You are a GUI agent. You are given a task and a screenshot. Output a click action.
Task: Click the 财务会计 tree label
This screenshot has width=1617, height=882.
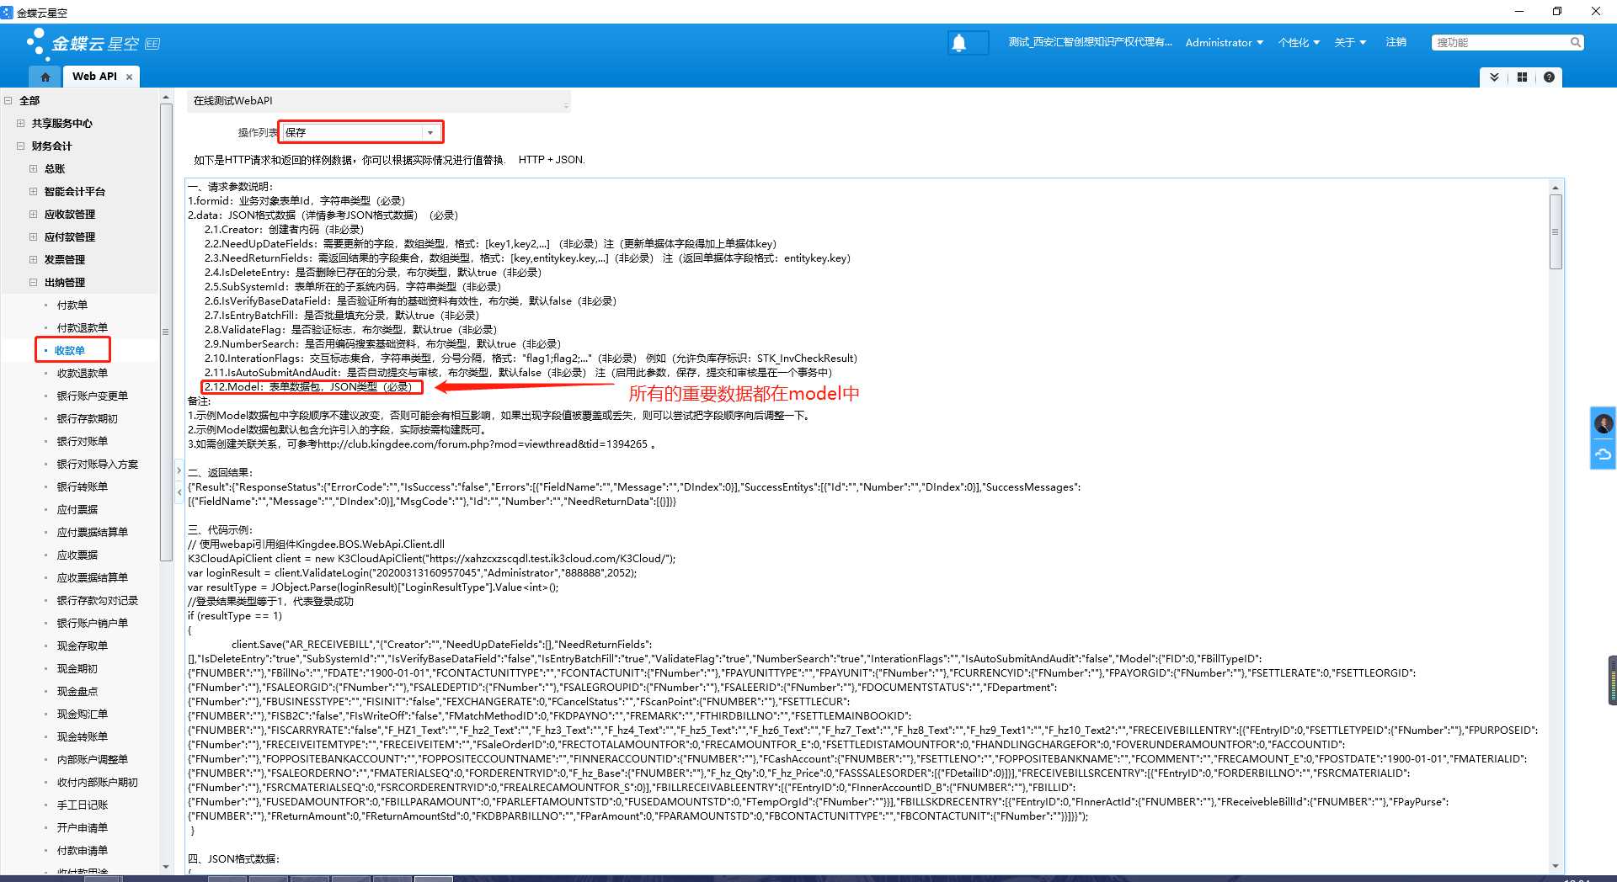click(51, 146)
